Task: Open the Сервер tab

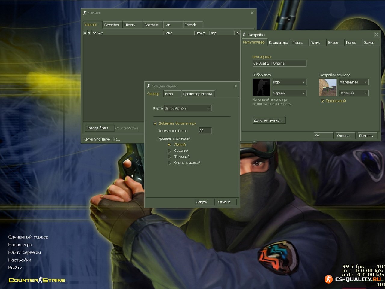Action: coord(154,94)
